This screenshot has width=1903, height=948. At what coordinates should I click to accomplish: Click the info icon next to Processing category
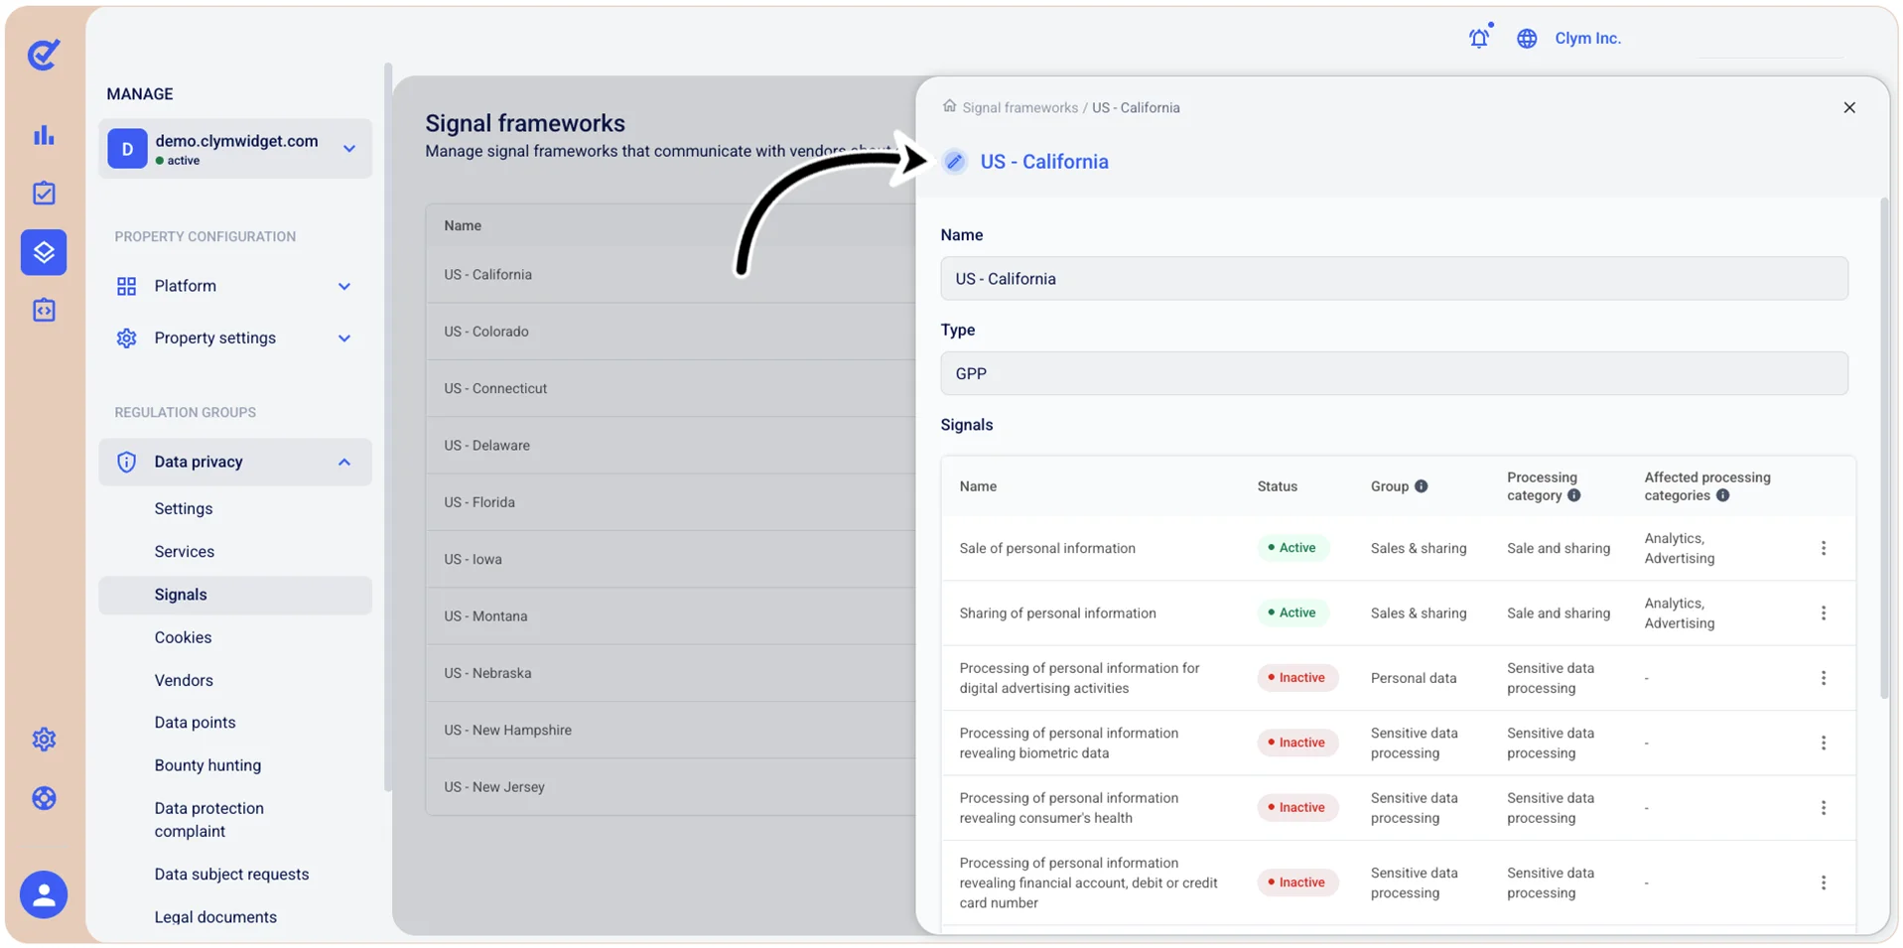[1573, 495]
